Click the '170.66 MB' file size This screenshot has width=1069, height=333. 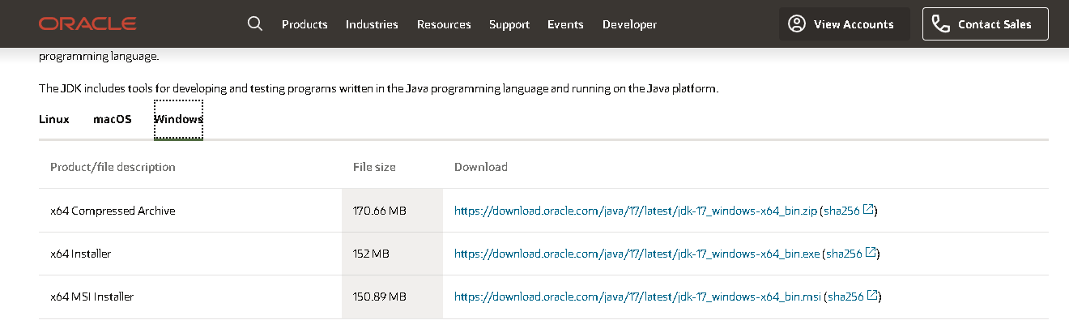tap(380, 211)
